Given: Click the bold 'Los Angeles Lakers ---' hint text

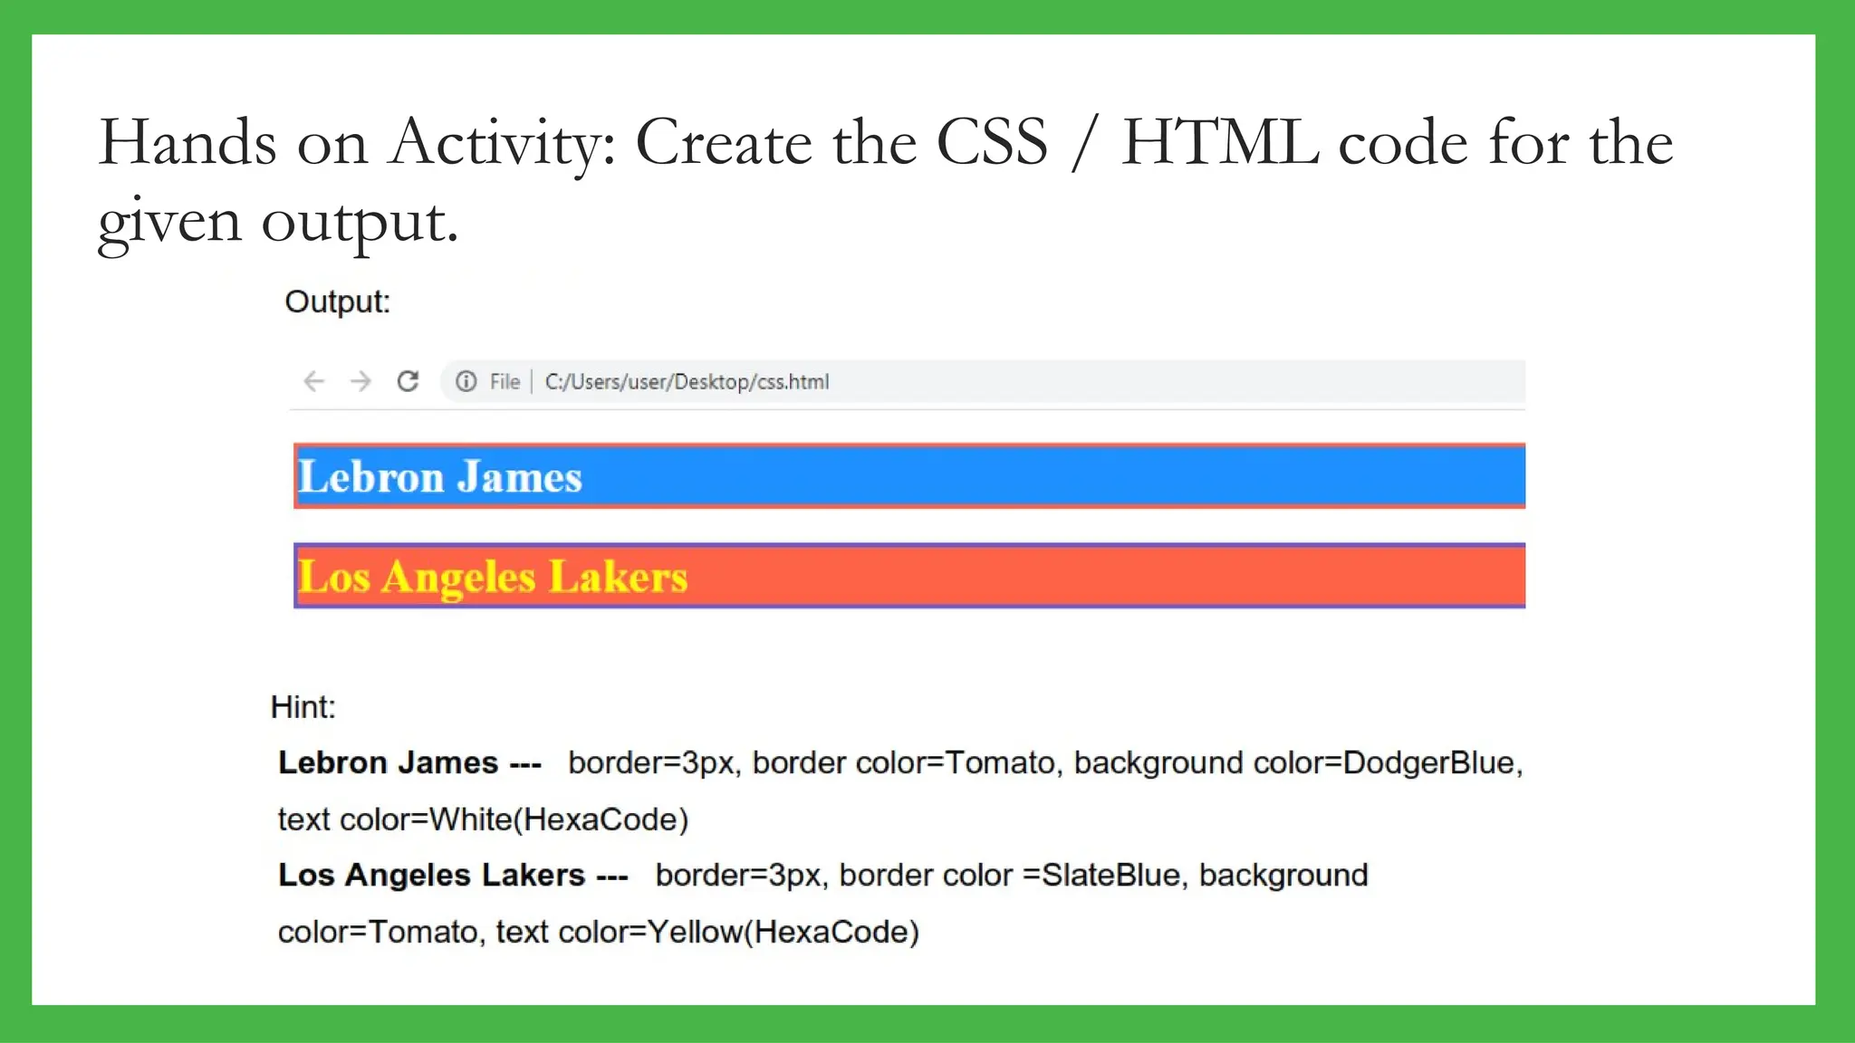Looking at the screenshot, I should [453, 876].
